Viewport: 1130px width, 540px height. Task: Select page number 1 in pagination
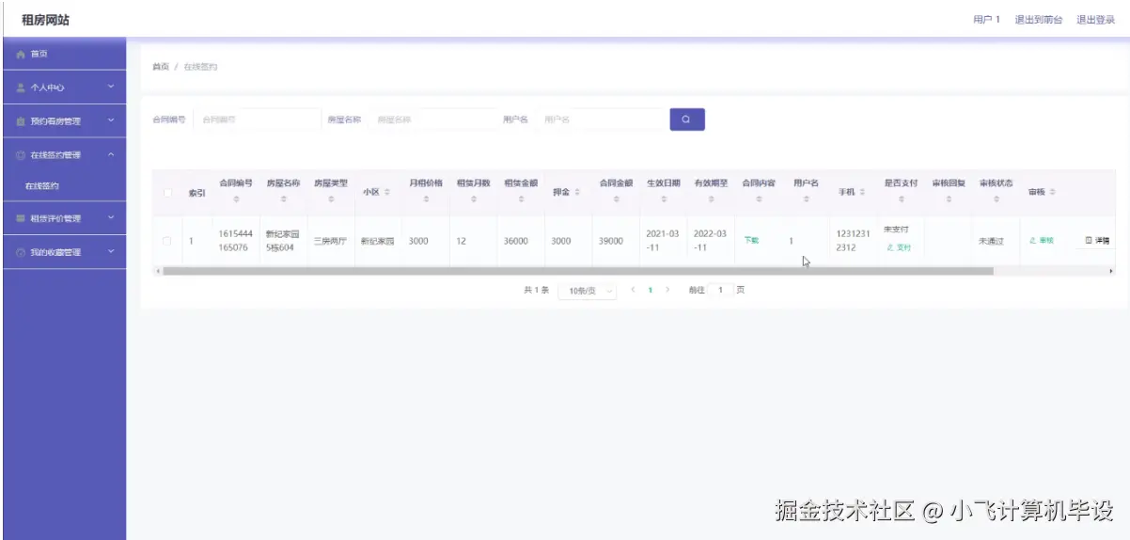coord(650,291)
